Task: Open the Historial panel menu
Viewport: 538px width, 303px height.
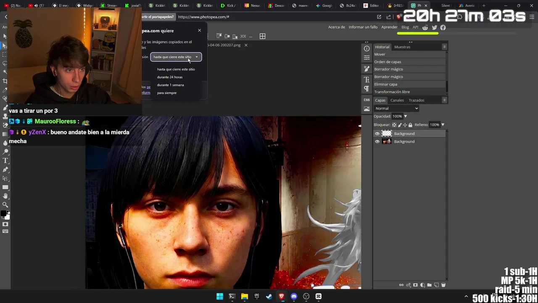Action: click(x=444, y=47)
